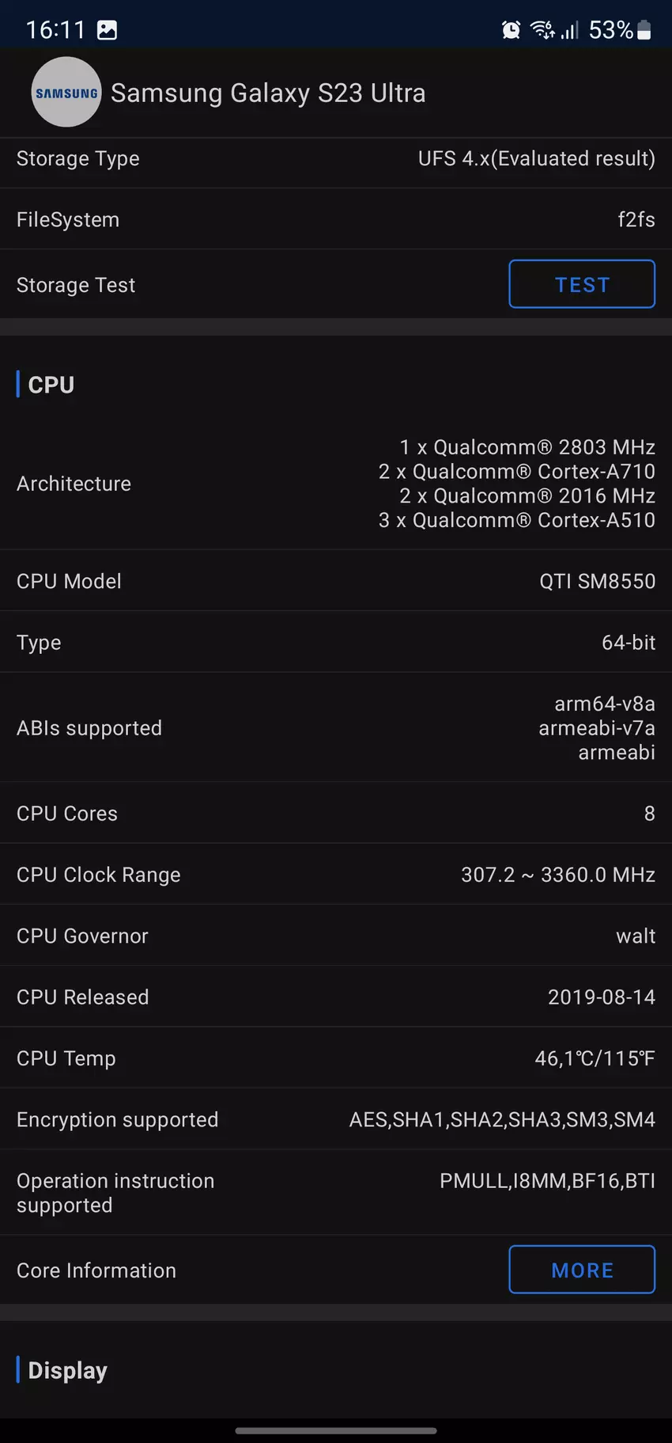672x1443 pixels.
Task: Tap the bottom navigation gesture handle
Action: point(336,1430)
